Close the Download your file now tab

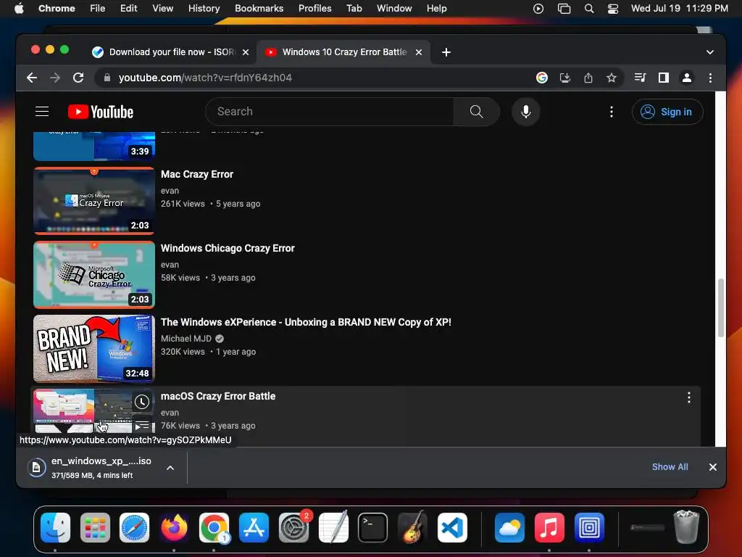pyautogui.click(x=246, y=52)
